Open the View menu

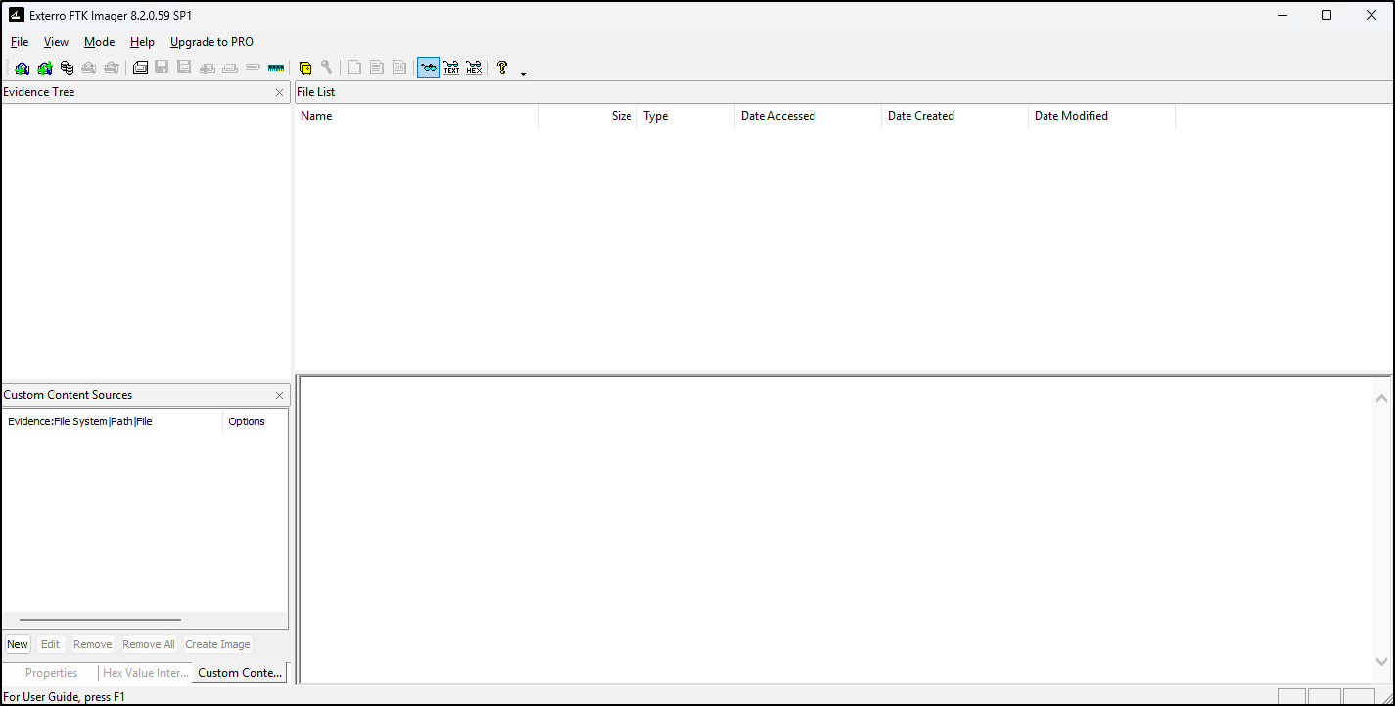[x=56, y=42]
